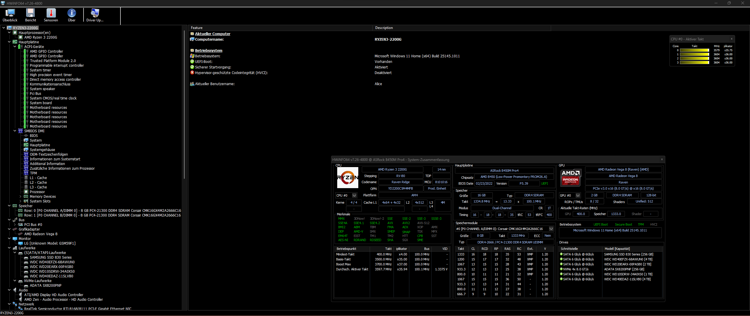The image size is (750, 316).
Task: Select AMD Radeon Vega 8 graphics adapter
Action: (x=41, y=234)
